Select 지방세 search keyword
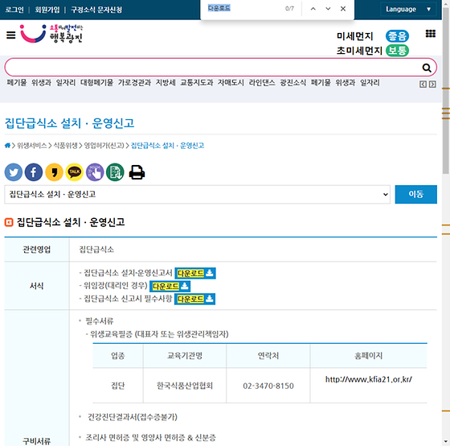Viewport: 450px width, 446px height. point(166,83)
